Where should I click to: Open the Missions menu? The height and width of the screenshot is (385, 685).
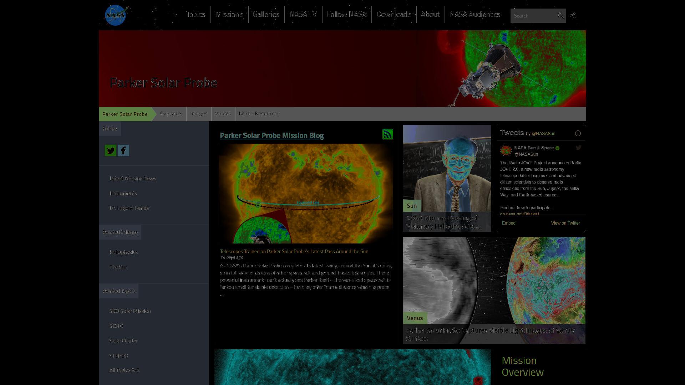tap(229, 14)
